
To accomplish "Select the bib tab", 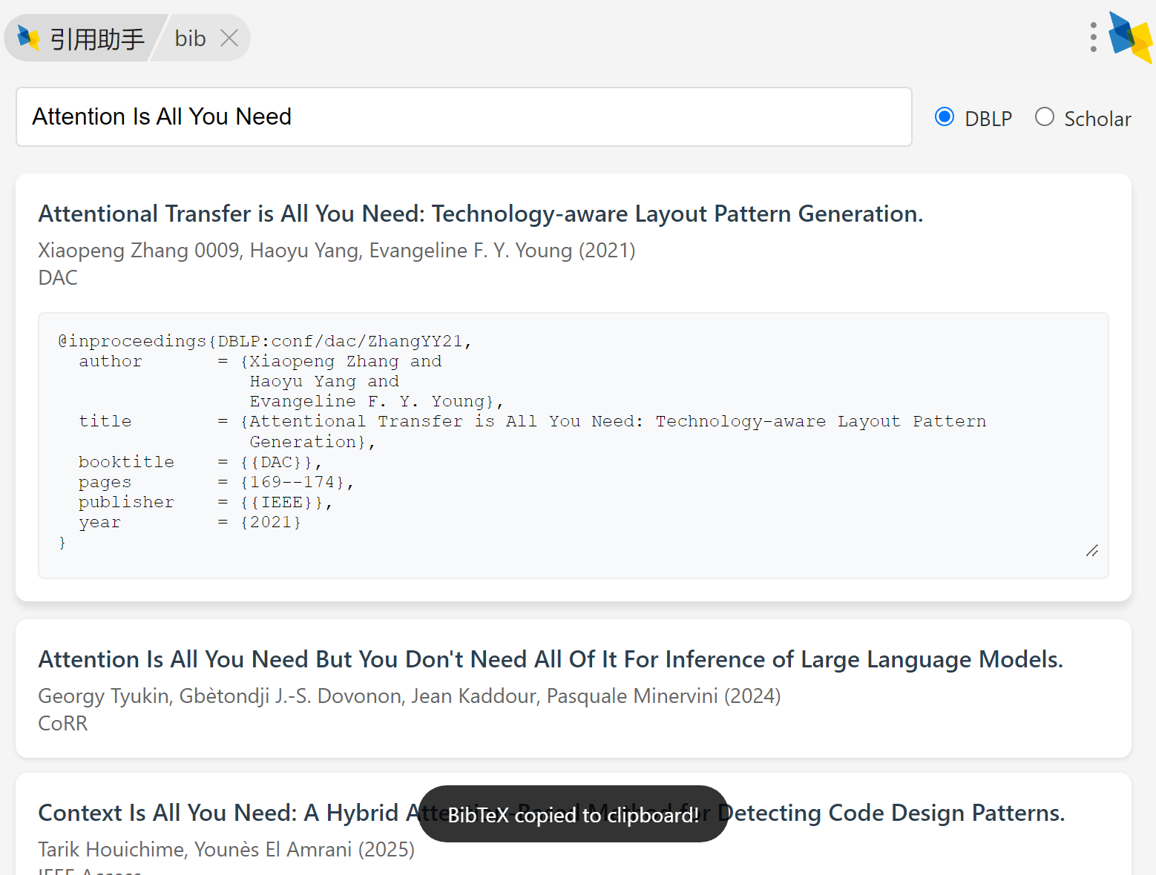I will pyautogui.click(x=190, y=39).
